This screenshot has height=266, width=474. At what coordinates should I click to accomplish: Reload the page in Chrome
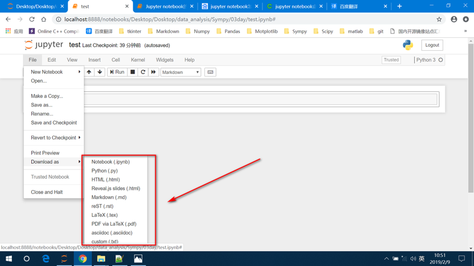pos(32,20)
